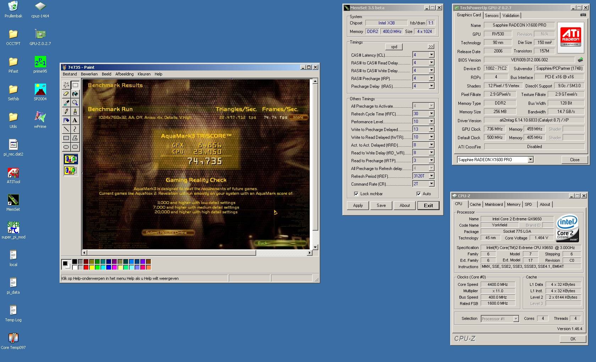The height and width of the screenshot is (362, 596).
Task: Click the About button in MemSet
Action: coord(405,205)
